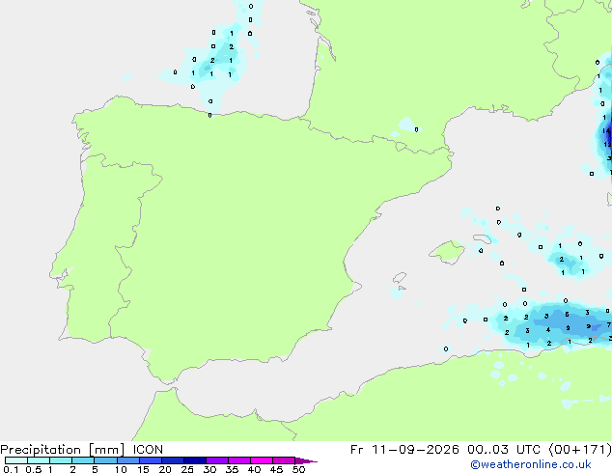This screenshot has height=473, width=612.
Task: Pick the 25 to 30 mm dark blue swatch
Action: [195, 460]
